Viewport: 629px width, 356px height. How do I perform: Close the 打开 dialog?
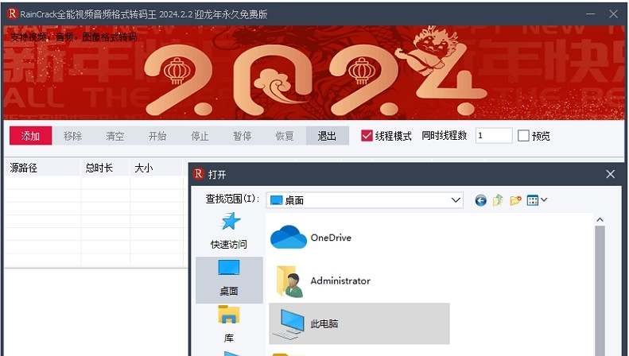point(611,174)
